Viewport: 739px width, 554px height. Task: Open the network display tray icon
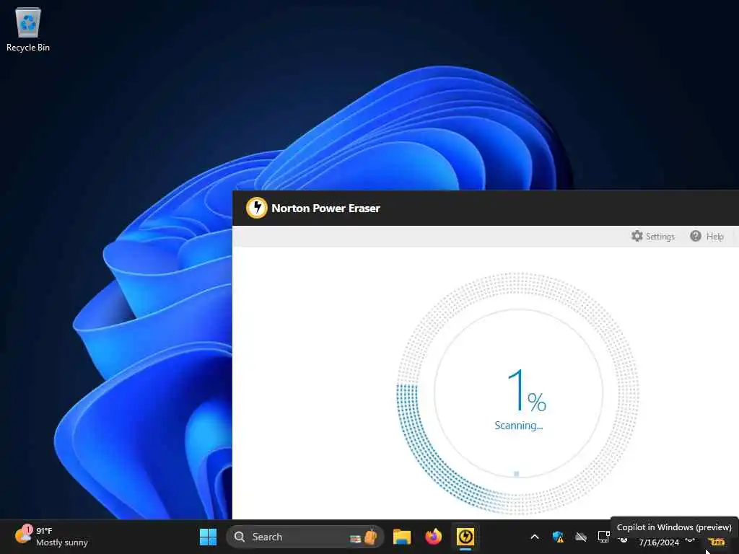coord(604,537)
